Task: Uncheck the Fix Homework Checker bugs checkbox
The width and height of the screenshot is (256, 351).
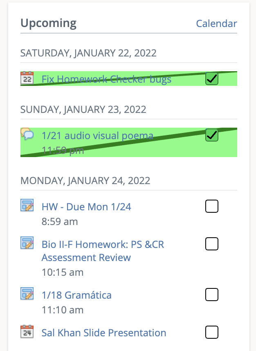Action: tap(211, 79)
